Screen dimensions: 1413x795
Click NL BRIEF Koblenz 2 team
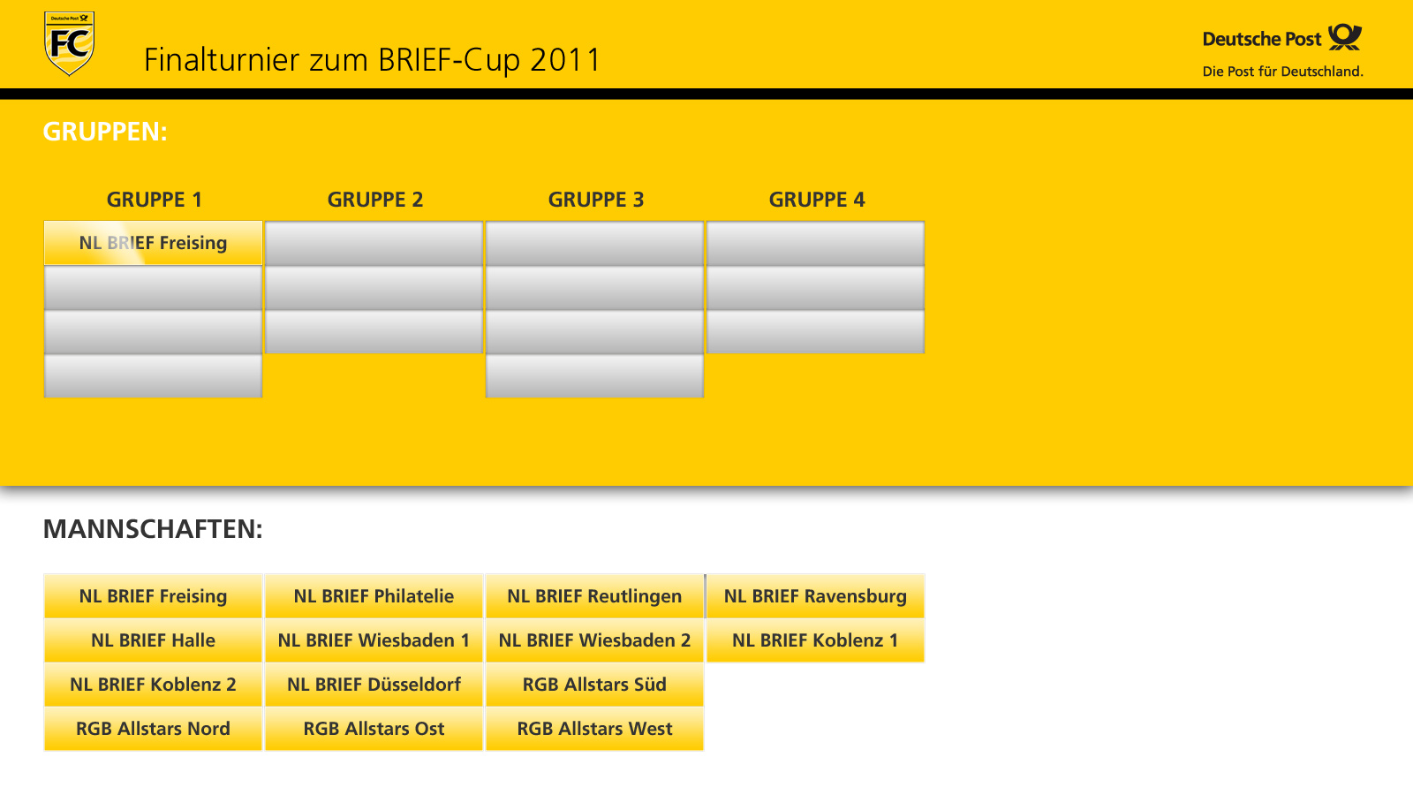153,685
